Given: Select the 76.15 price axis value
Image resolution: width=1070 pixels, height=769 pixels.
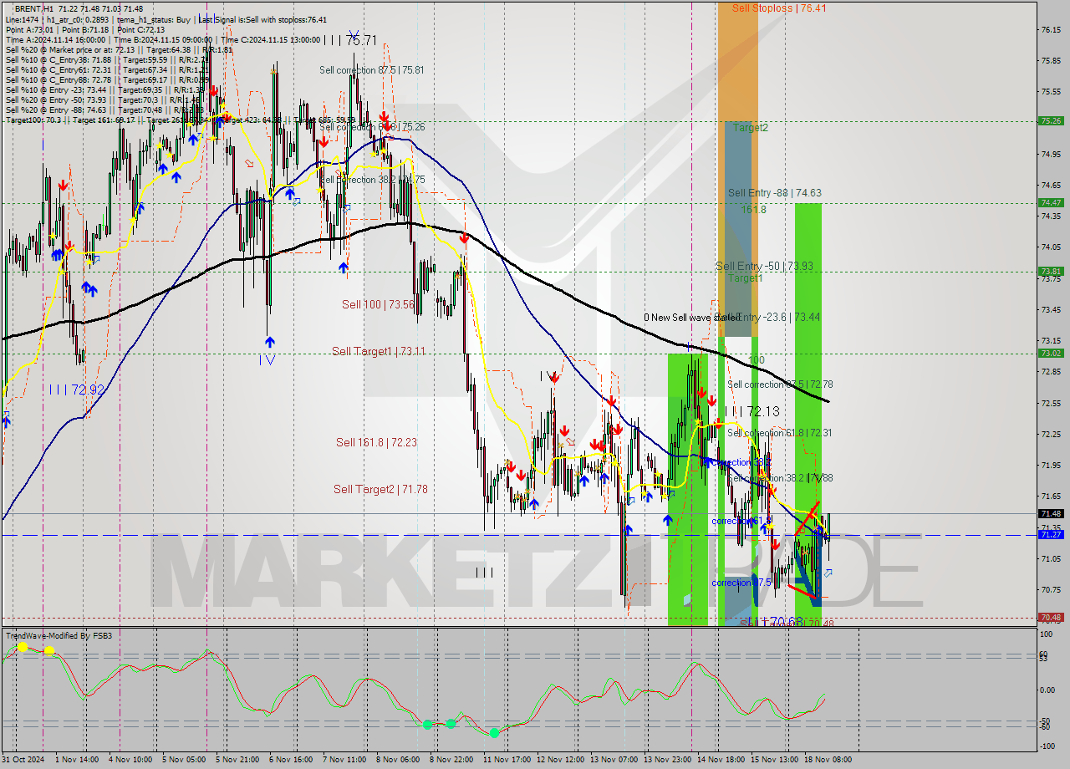Looking at the screenshot, I should pos(1051,30).
